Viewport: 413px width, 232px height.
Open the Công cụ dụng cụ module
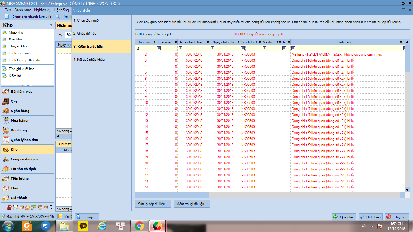pyautogui.click(x=28, y=159)
